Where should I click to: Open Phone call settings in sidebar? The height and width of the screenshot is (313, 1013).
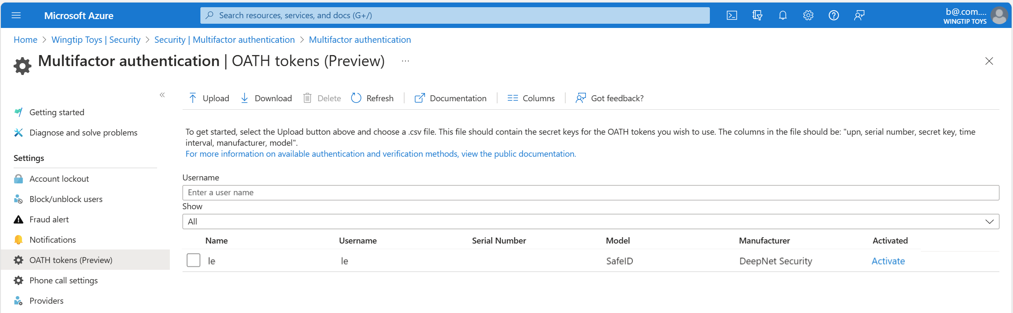pos(63,280)
